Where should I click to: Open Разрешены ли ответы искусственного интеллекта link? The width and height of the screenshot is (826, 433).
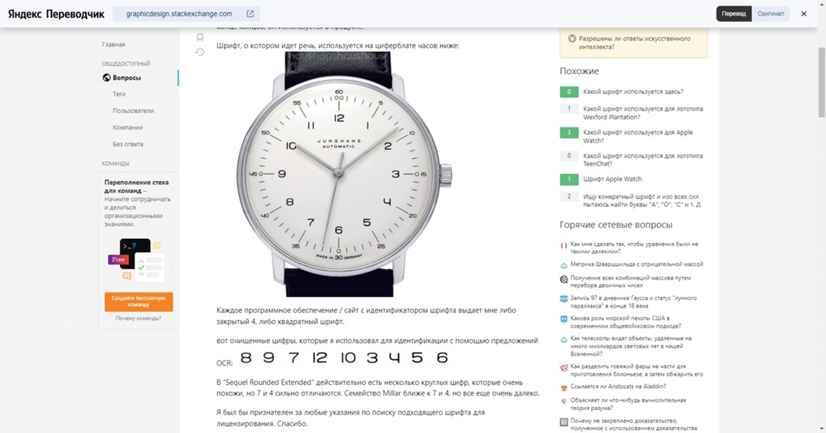[634, 43]
